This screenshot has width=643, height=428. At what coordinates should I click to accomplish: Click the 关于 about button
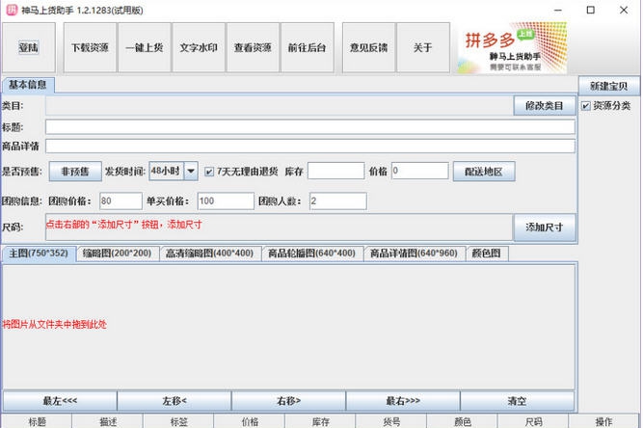pos(423,47)
